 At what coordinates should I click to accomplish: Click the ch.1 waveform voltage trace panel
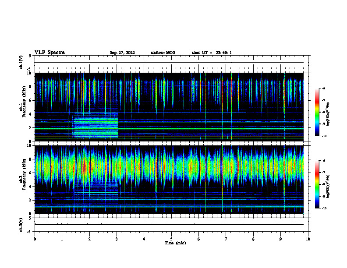[x=171, y=62]
